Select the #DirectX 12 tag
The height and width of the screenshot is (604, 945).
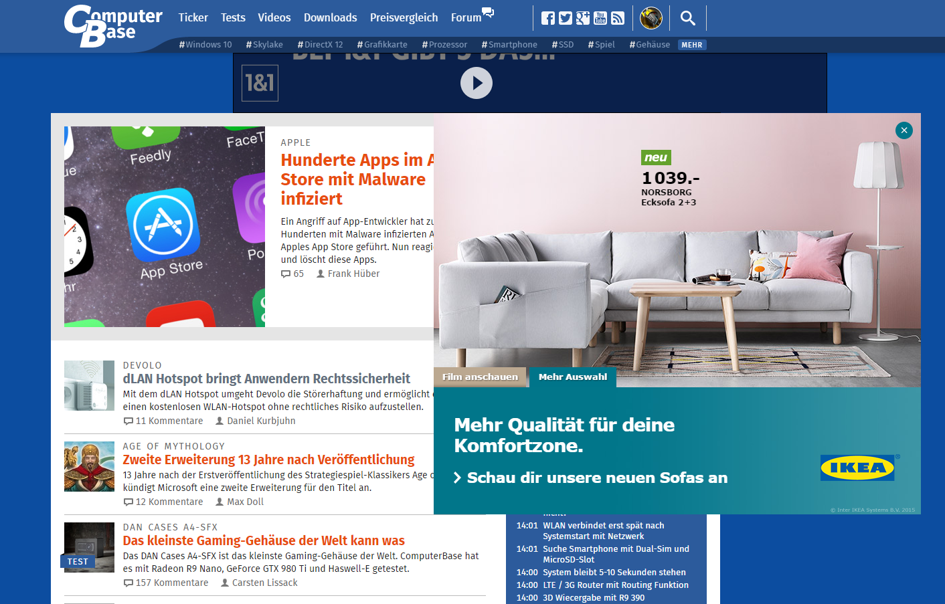point(320,45)
